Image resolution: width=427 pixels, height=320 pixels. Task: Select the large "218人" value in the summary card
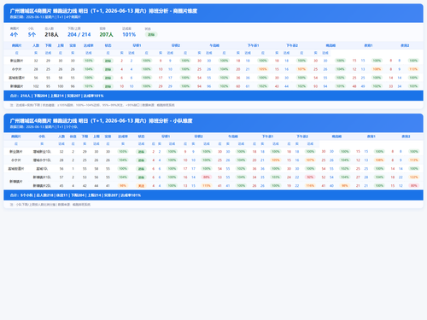coord(51,34)
